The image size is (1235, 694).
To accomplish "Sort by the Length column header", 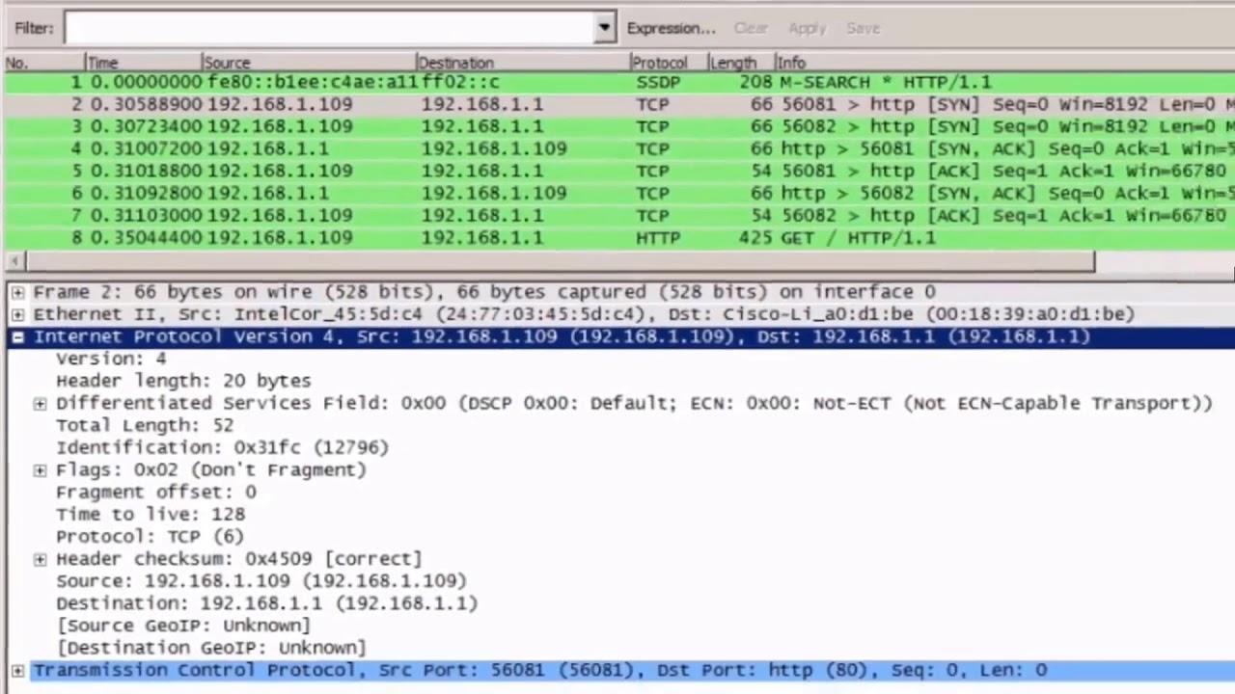I will (x=741, y=63).
